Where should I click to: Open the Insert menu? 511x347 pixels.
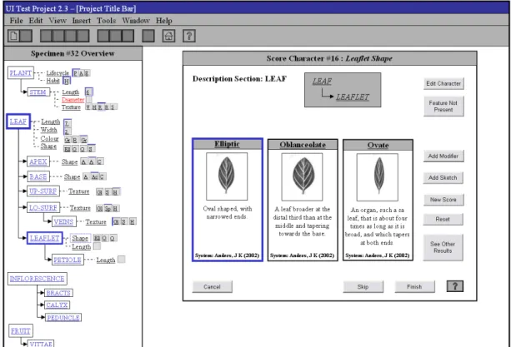82,21
